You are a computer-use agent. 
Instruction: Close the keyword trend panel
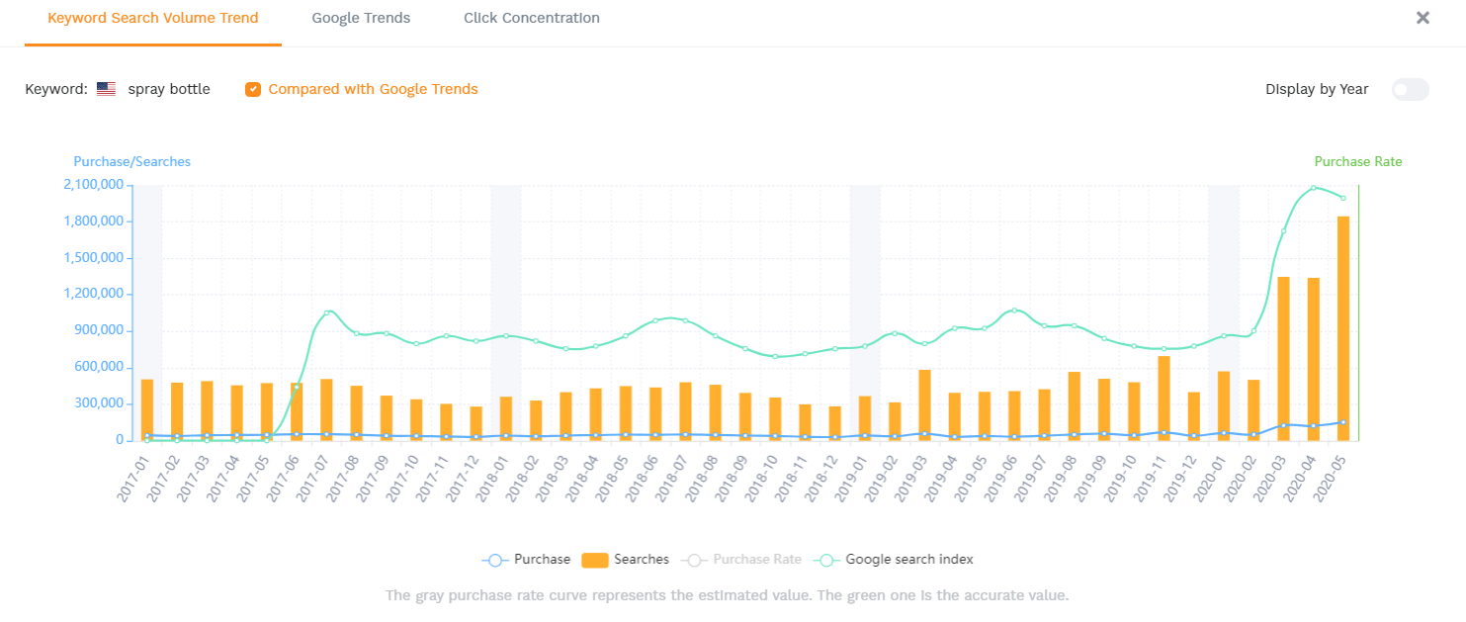coord(1423,18)
